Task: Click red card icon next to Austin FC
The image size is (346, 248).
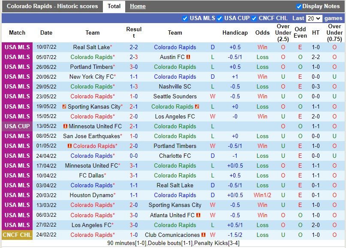Action: click(x=188, y=57)
